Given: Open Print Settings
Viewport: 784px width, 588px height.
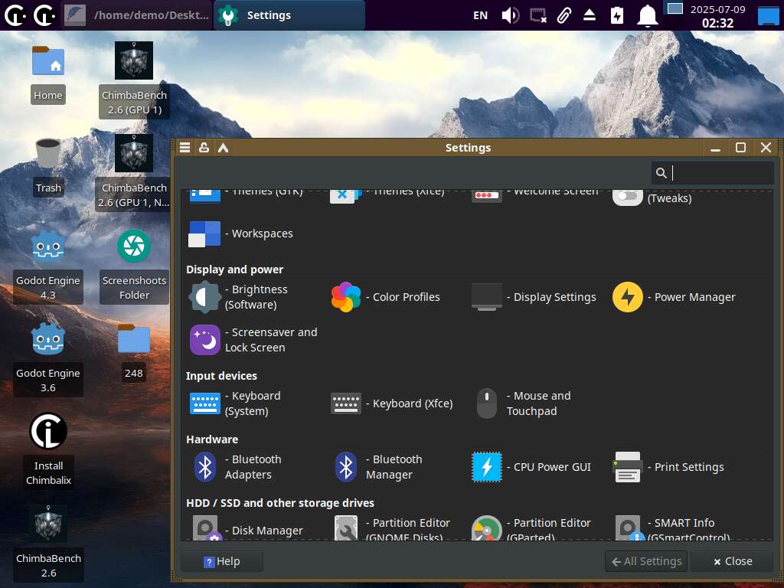Looking at the screenshot, I should click(x=669, y=467).
